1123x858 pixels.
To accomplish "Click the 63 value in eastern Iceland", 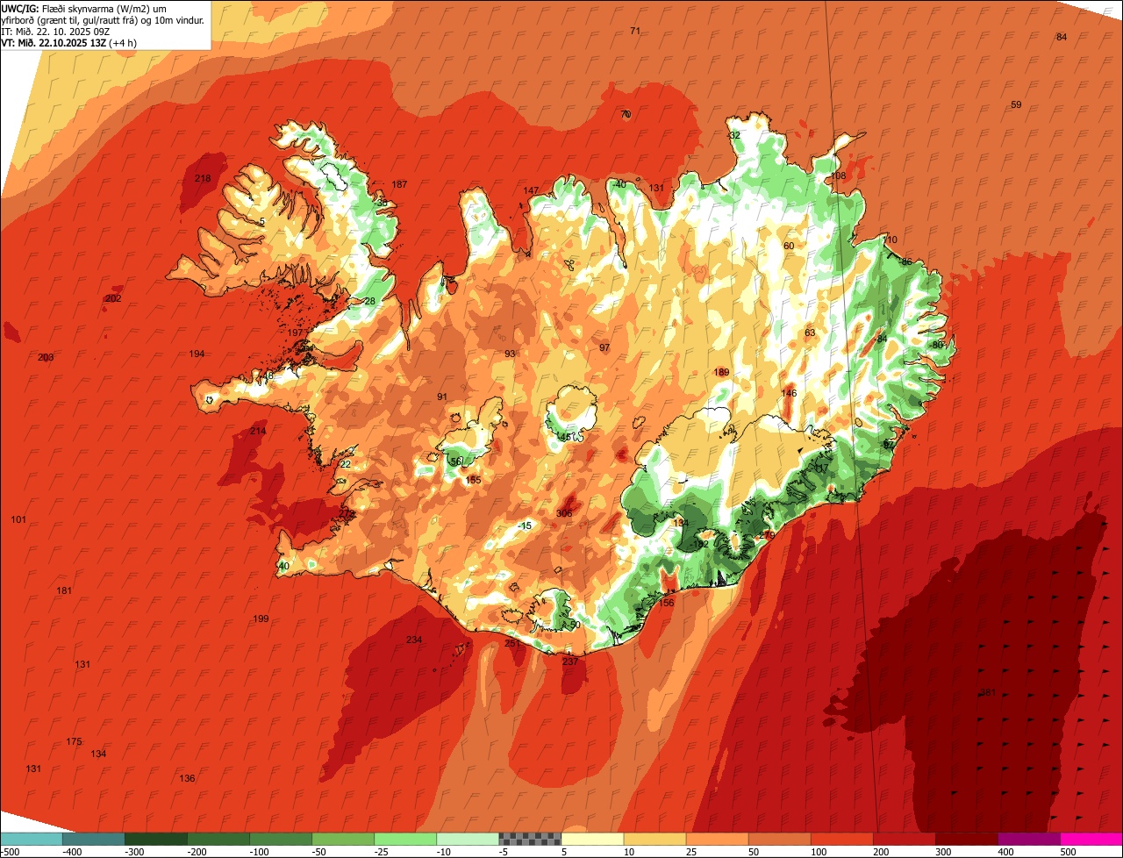I will point(810,332).
